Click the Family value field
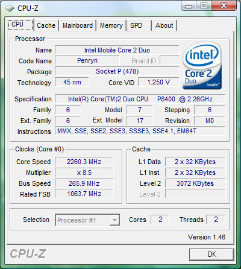Screen dimensions: 241x269 pos(68,110)
